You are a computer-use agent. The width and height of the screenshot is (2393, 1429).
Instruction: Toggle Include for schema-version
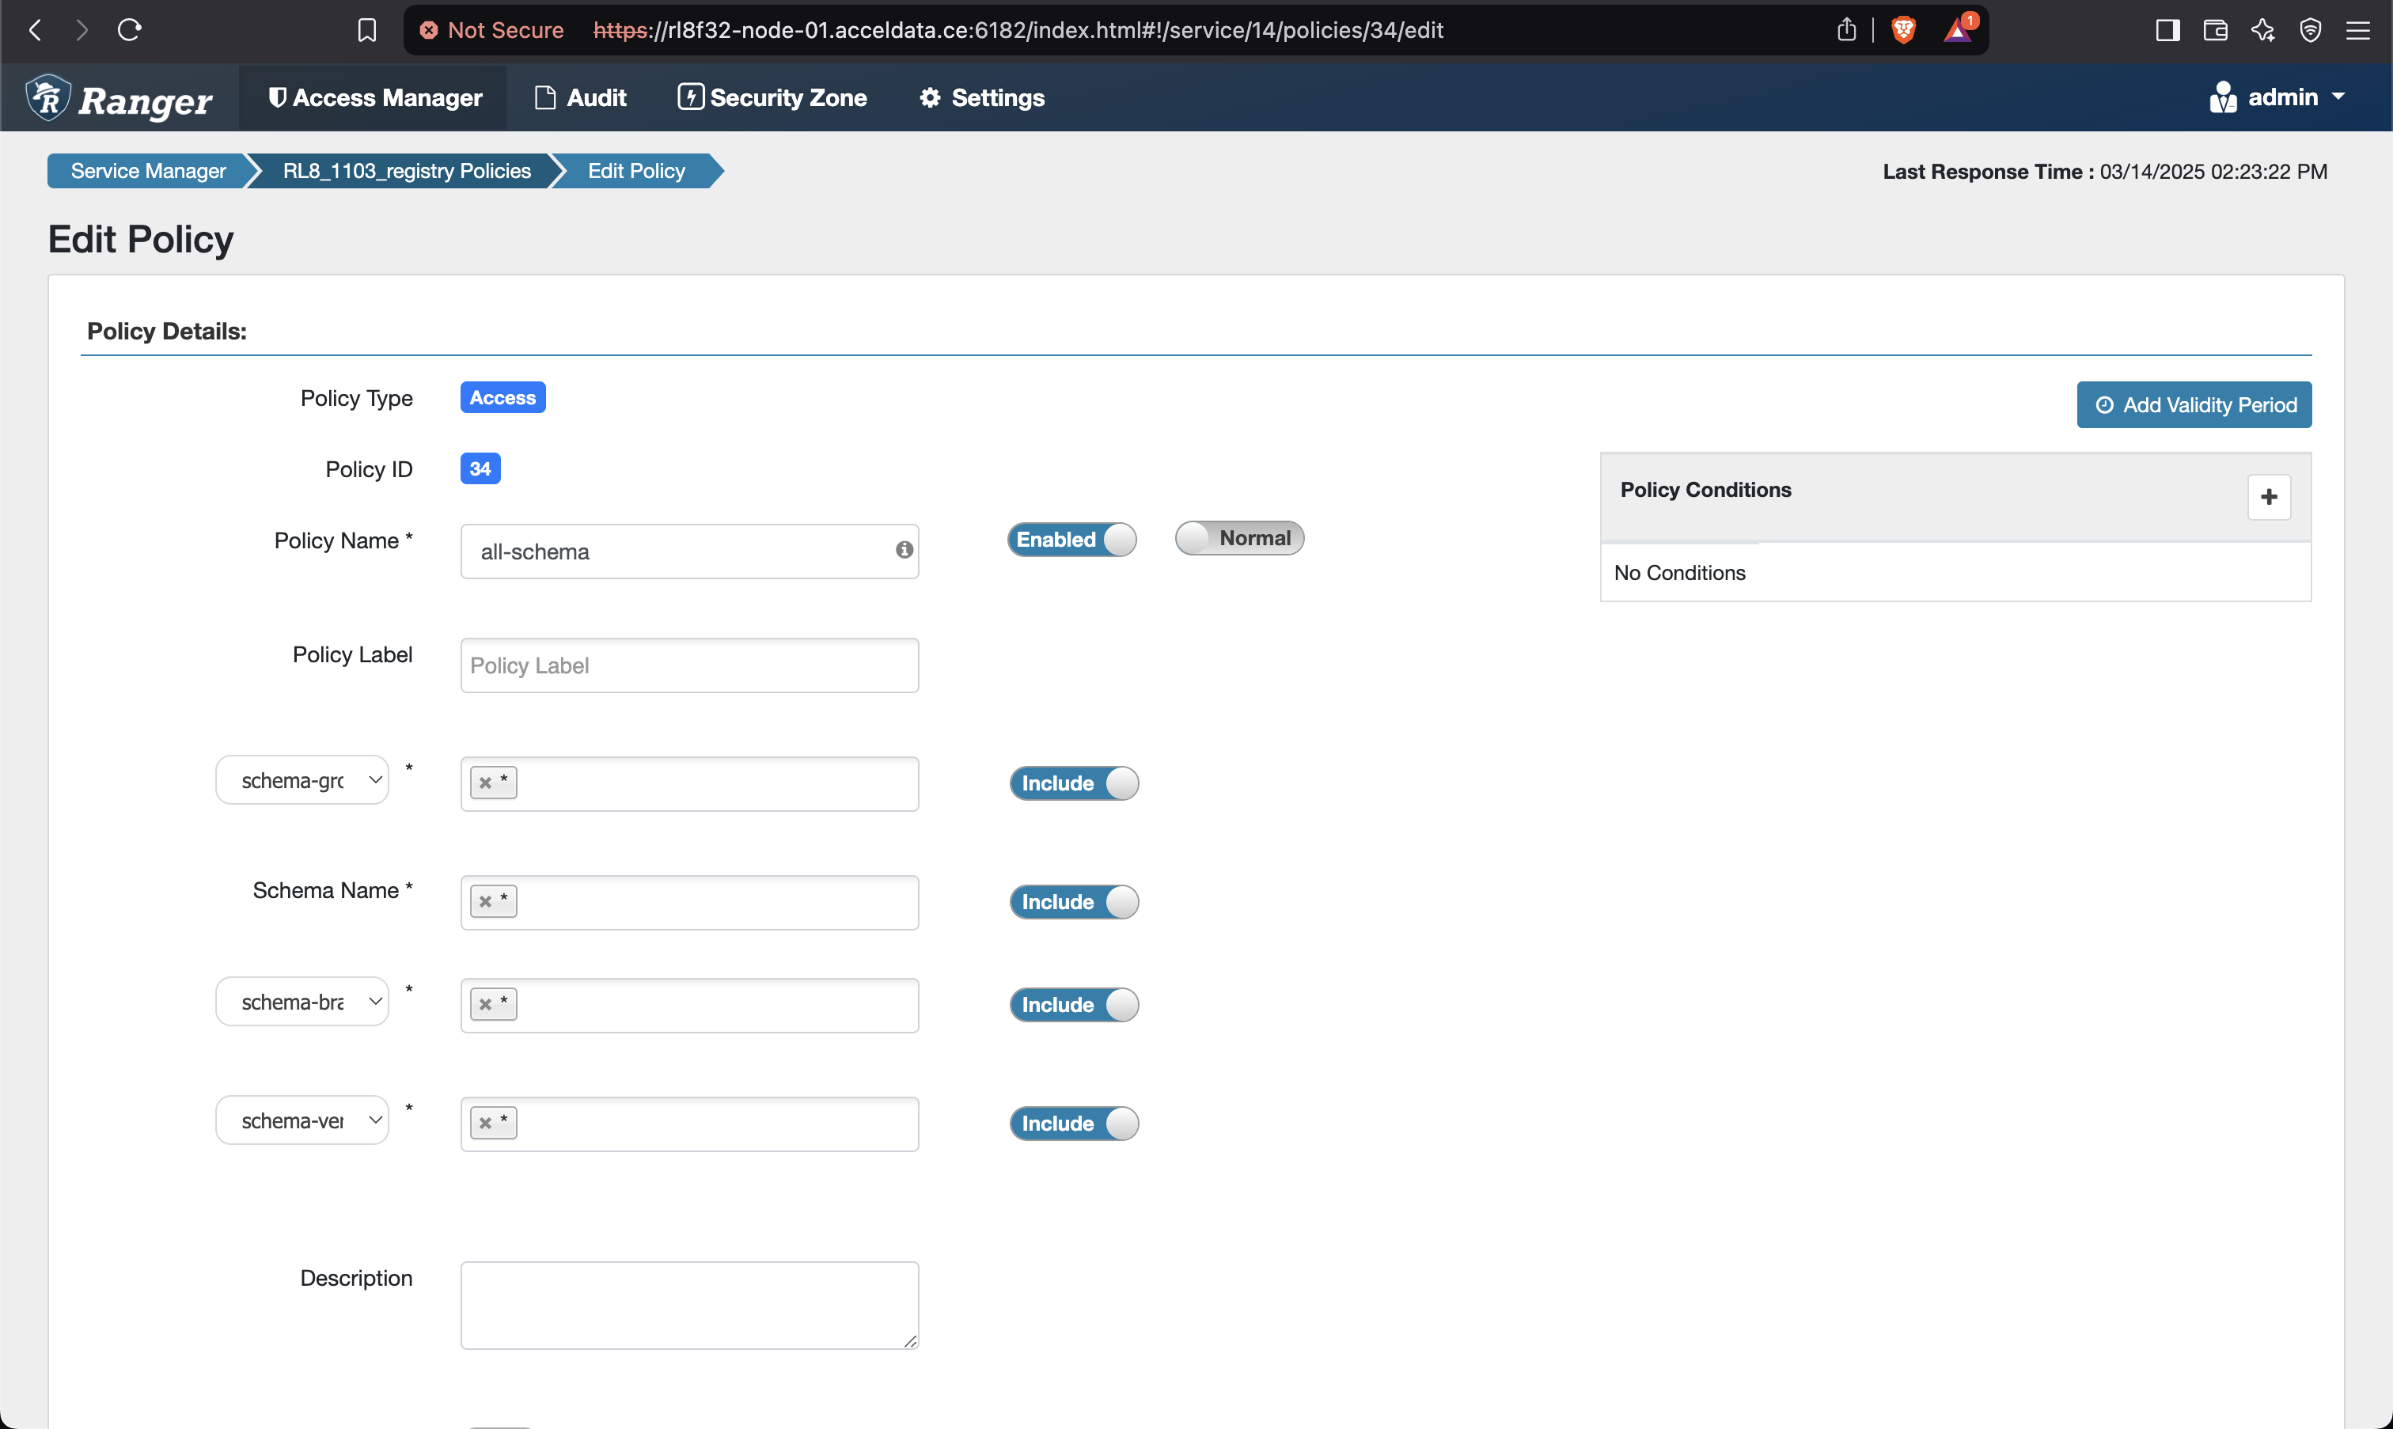click(1074, 1123)
